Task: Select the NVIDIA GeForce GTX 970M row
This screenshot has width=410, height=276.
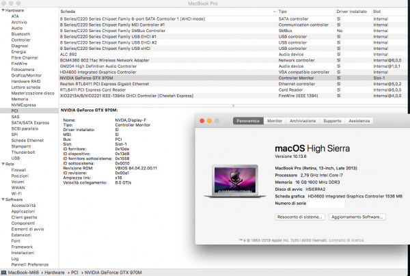Action: (x=233, y=78)
